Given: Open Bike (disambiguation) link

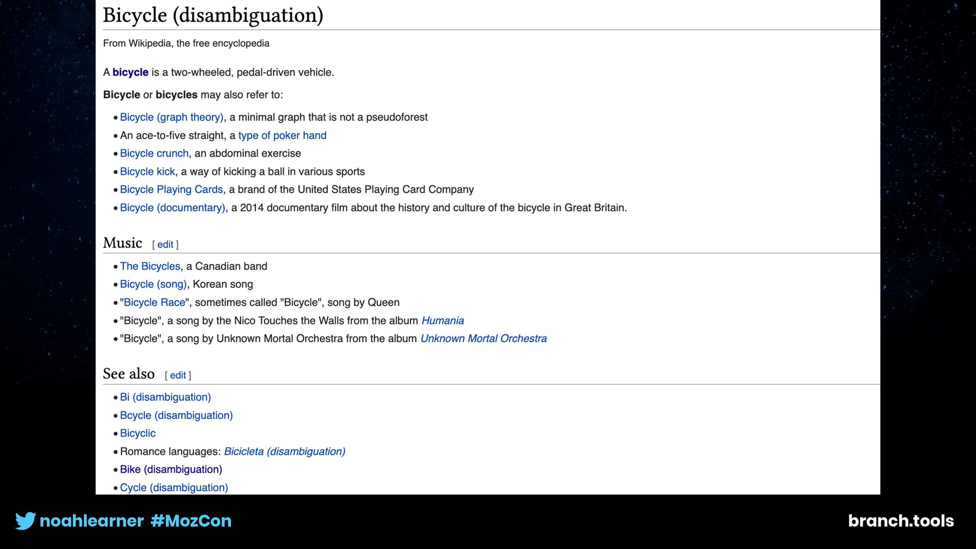Looking at the screenshot, I should click(x=171, y=469).
